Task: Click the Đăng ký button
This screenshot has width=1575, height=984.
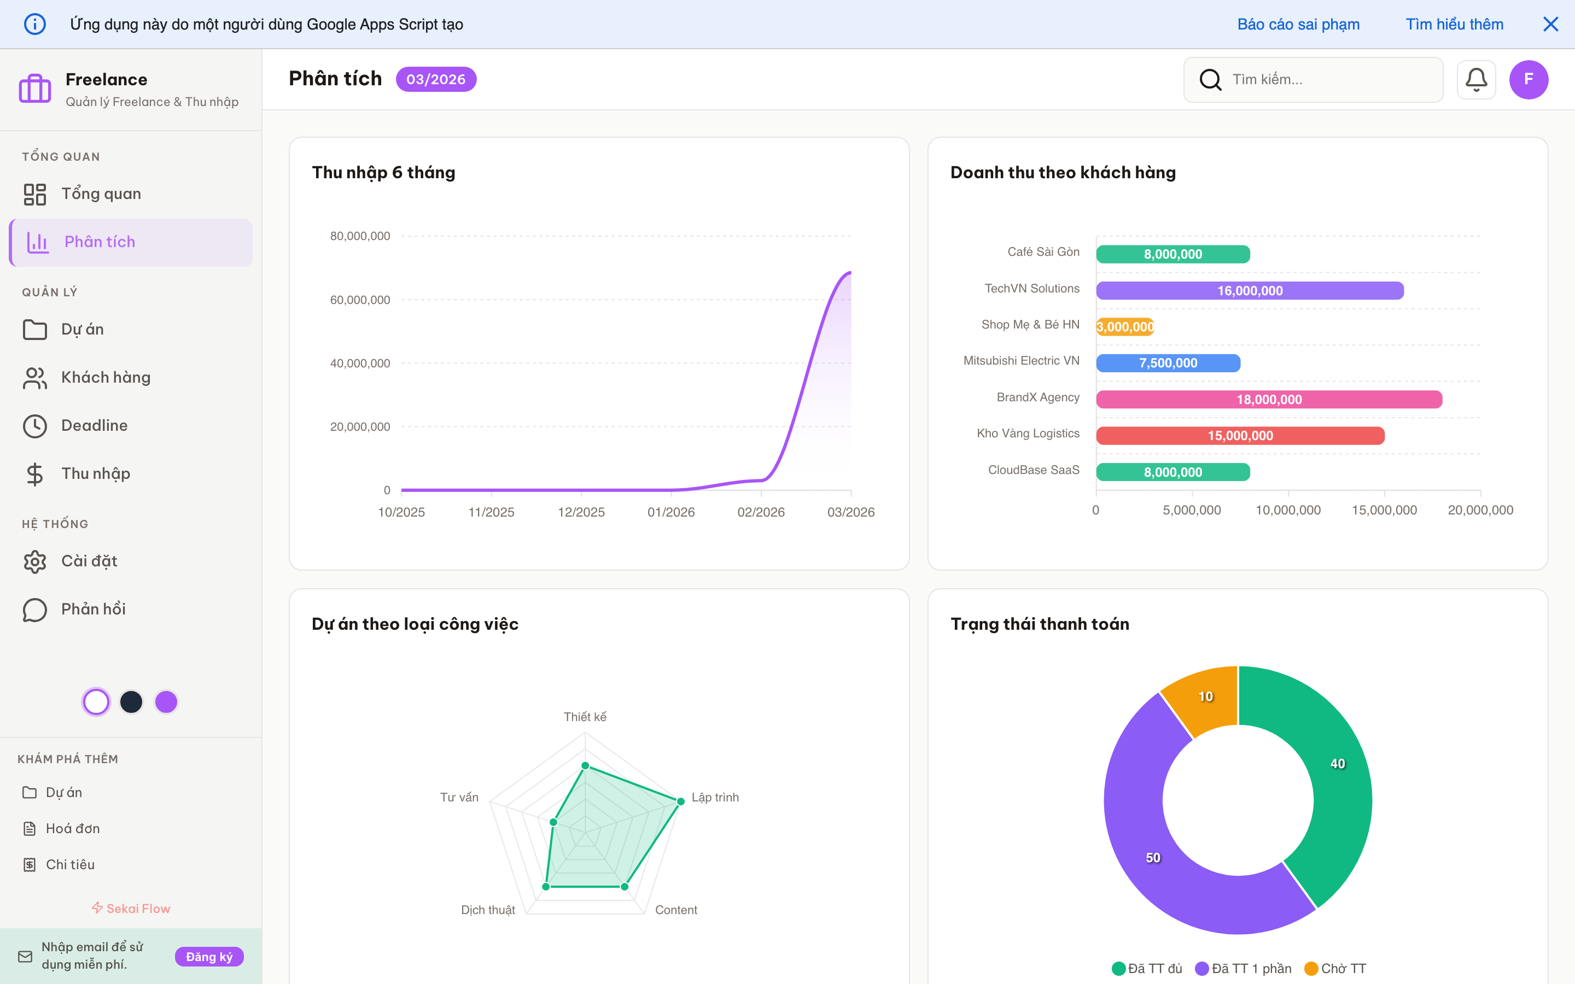Action: click(209, 956)
